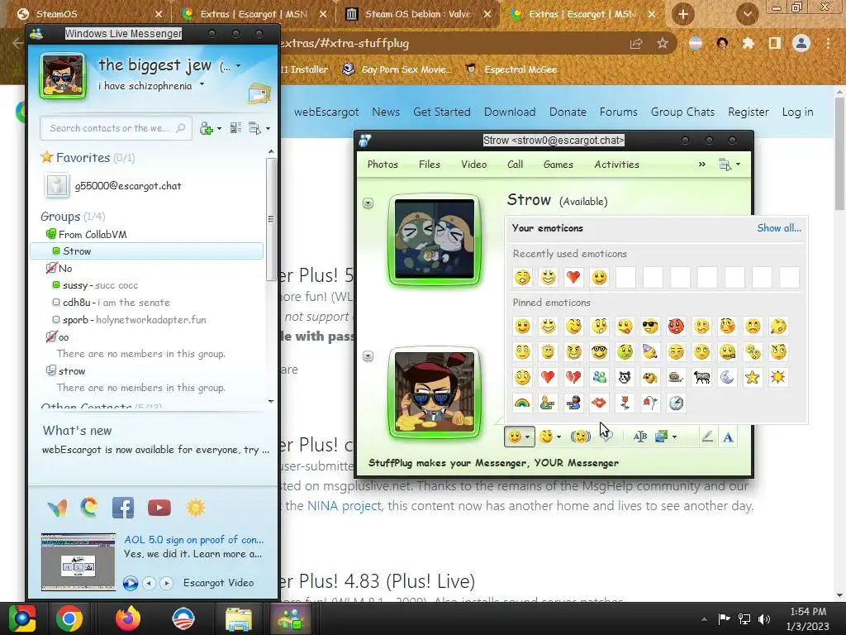846x635 pixels.
Task: Select g55000@escargot.chat favorite contact
Action: [128, 186]
